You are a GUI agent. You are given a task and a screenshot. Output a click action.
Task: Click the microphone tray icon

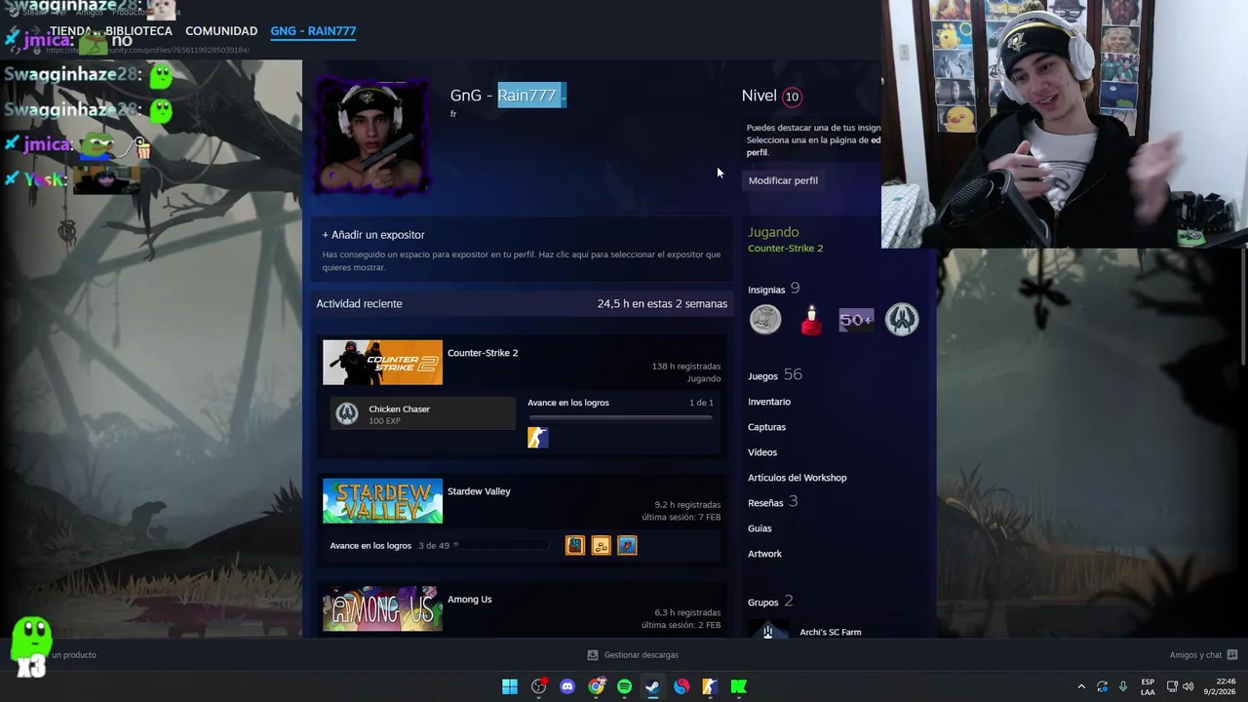(x=1123, y=686)
